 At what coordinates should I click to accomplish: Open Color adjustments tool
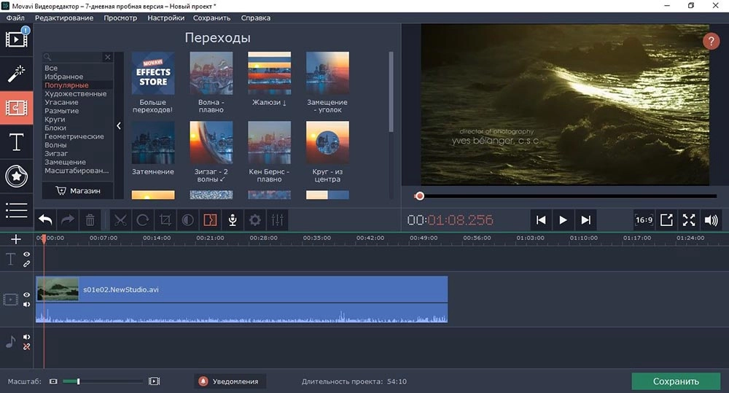pyautogui.click(x=188, y=219)
